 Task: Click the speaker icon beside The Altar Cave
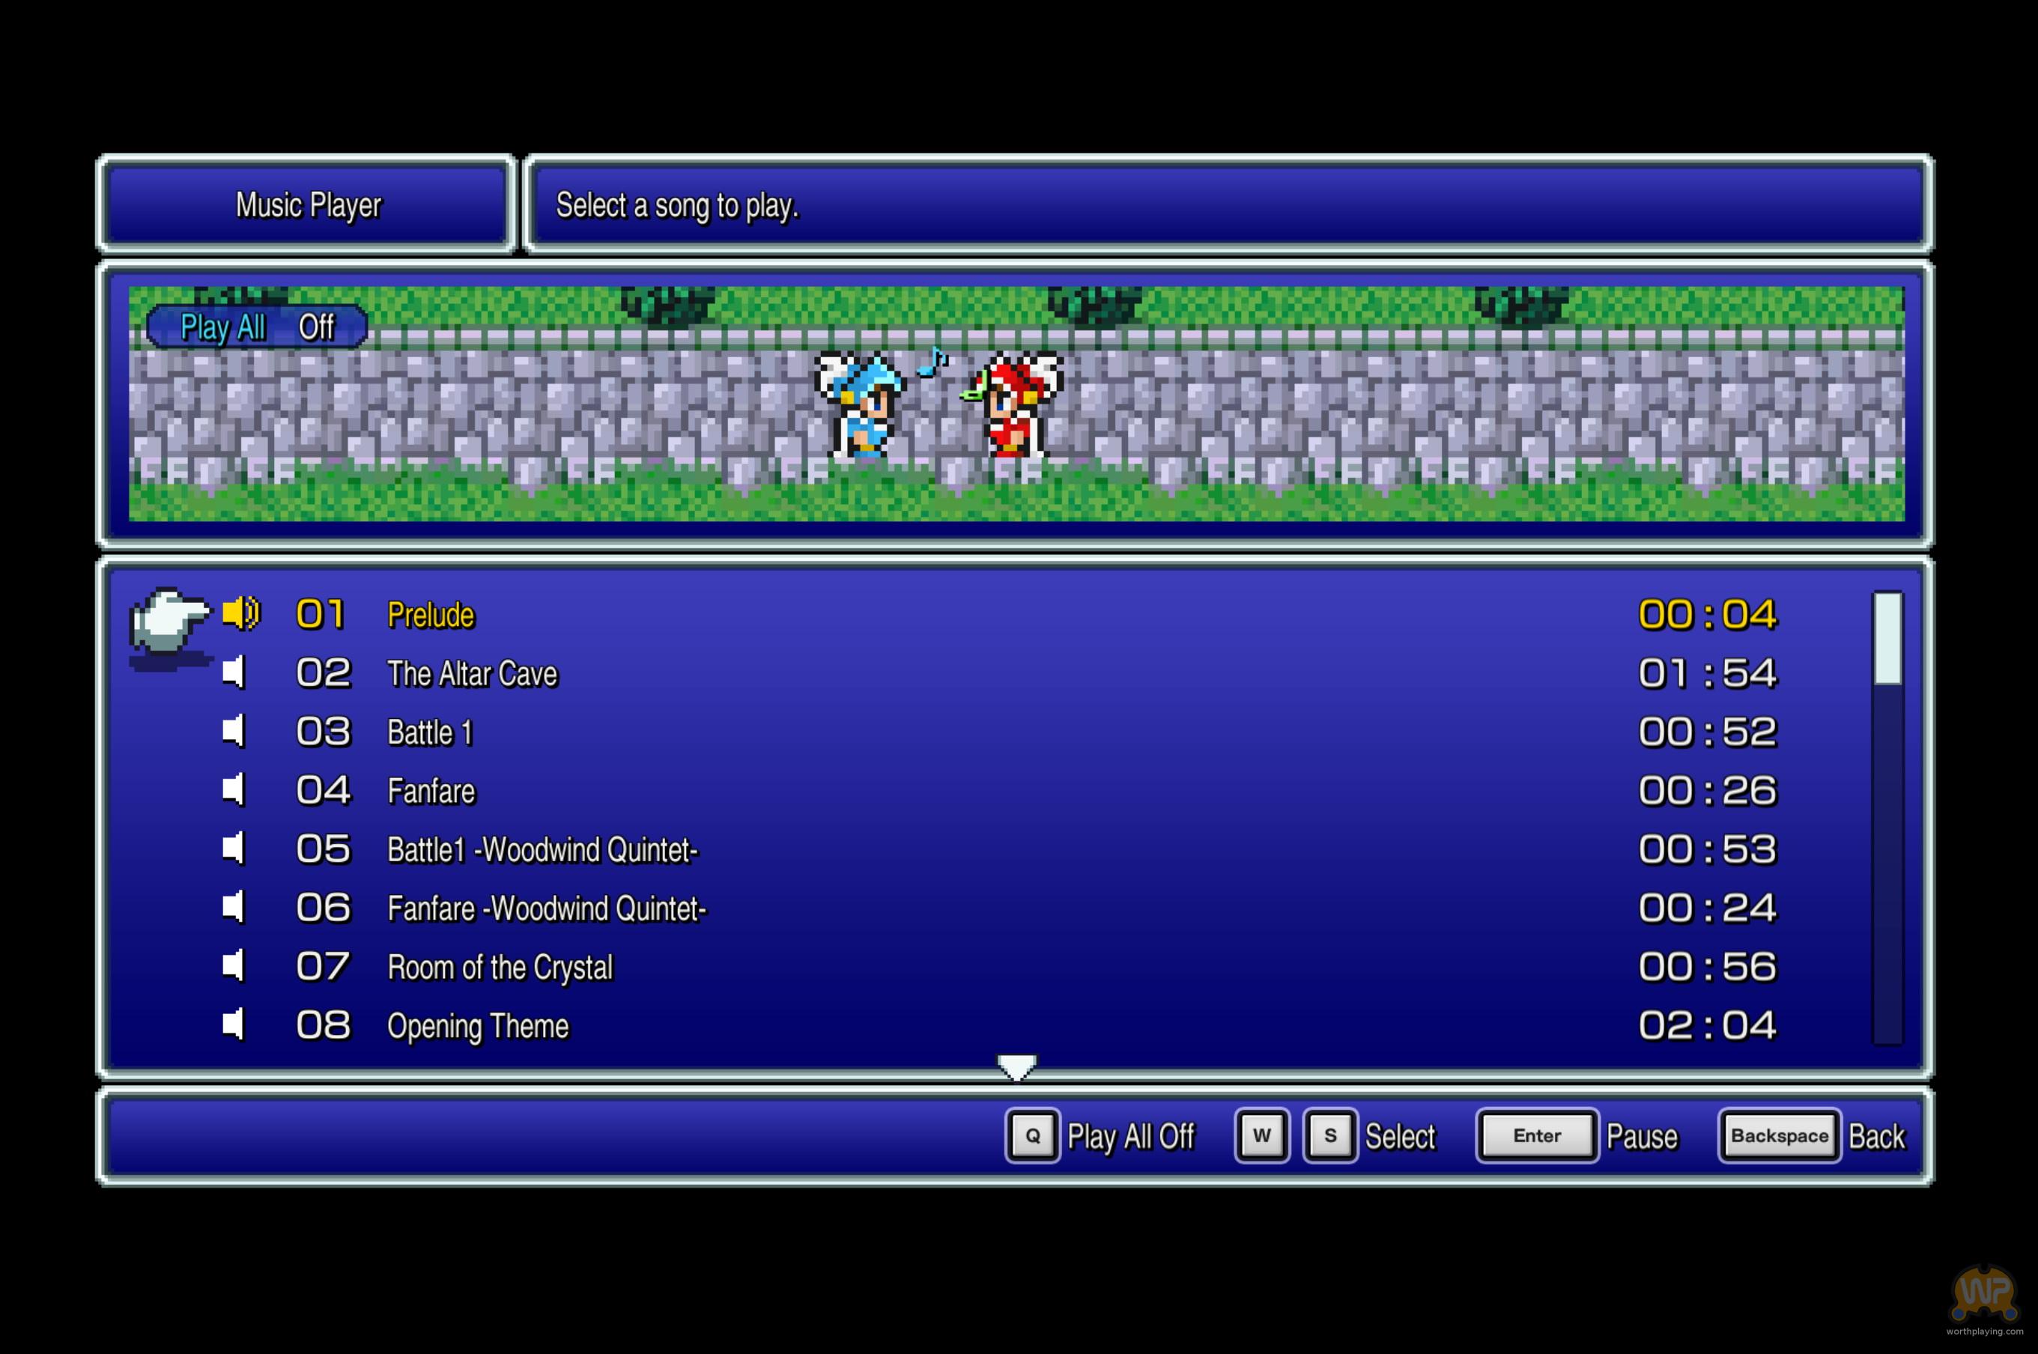click(234, 673)
